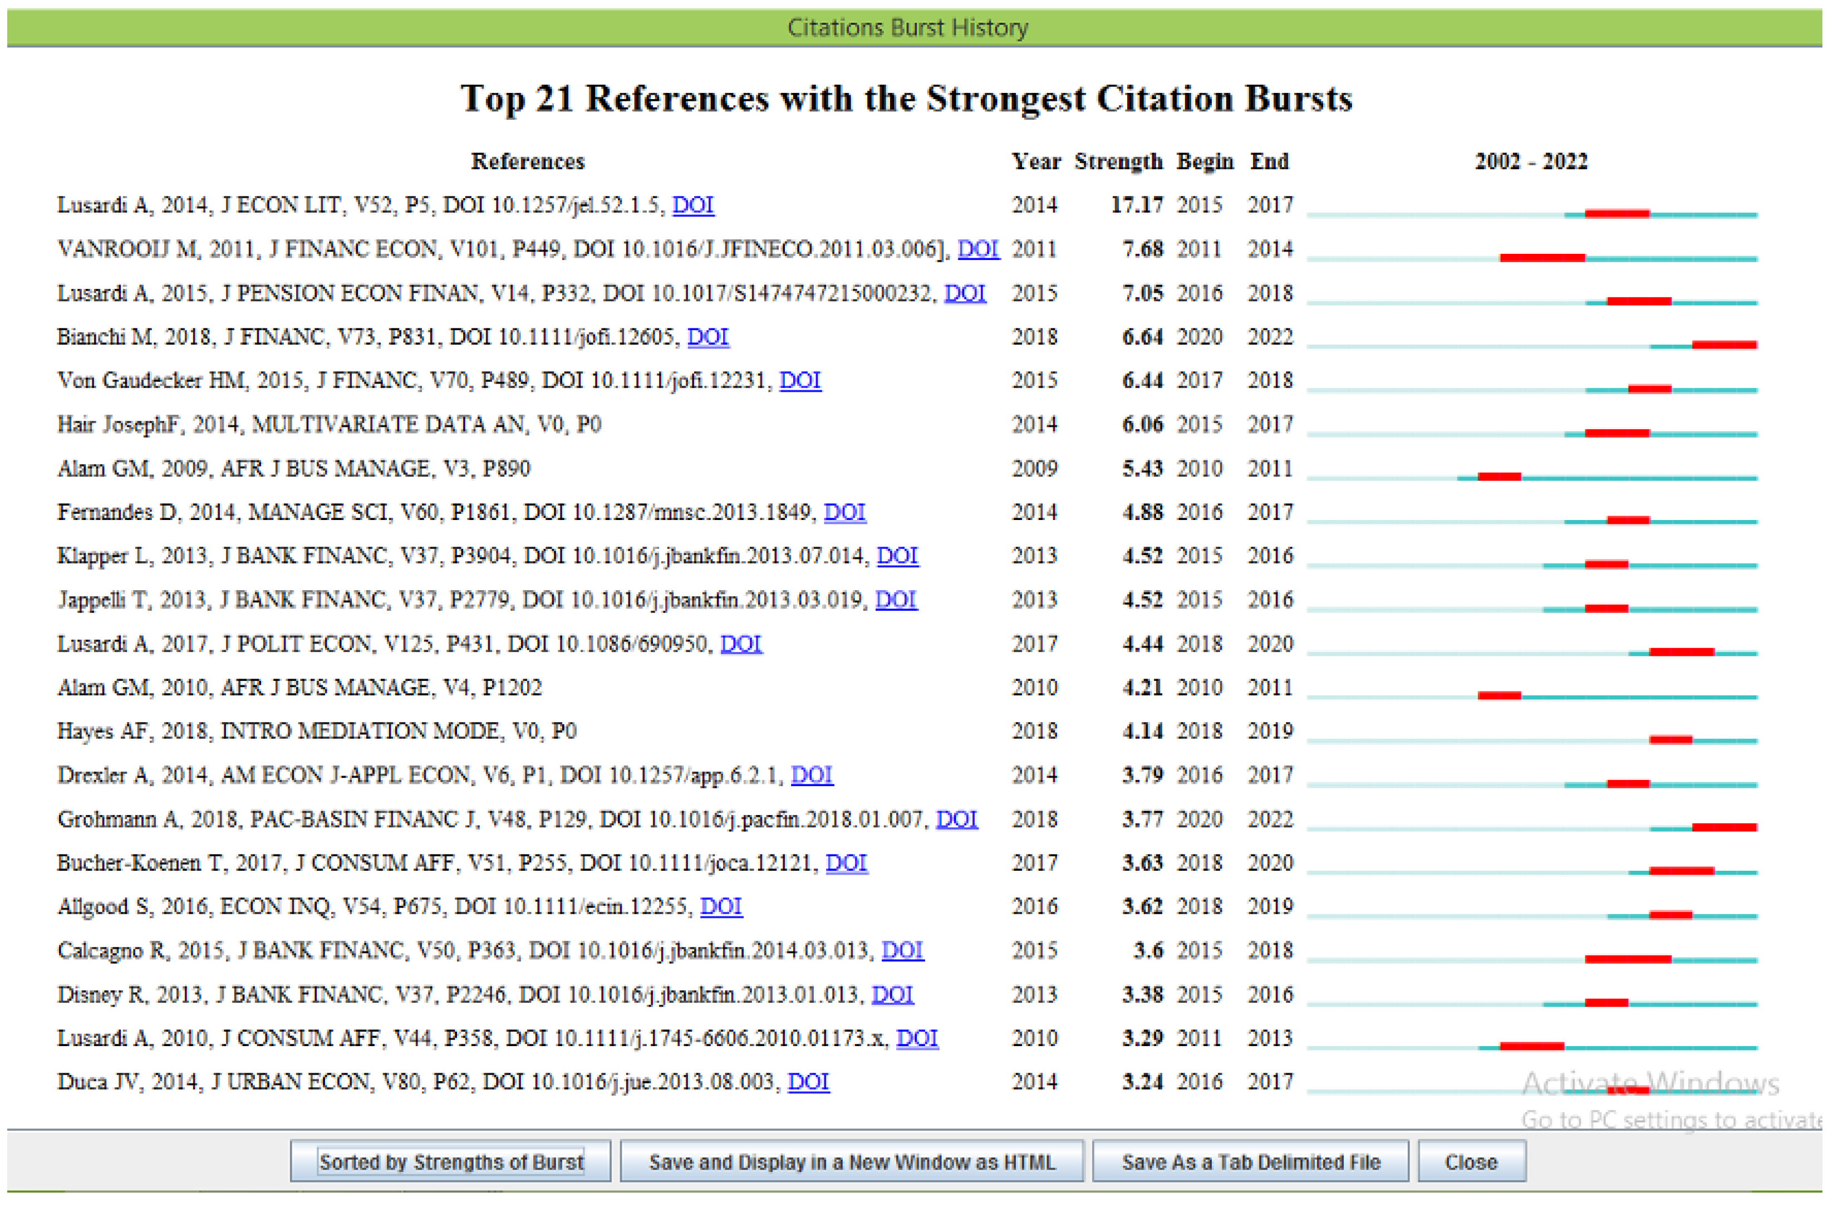This screenshot has width=1838, height=1207.
Task: Click the red burst bar for Alam GM, 2009
Action: click(x=1499, y=477)
